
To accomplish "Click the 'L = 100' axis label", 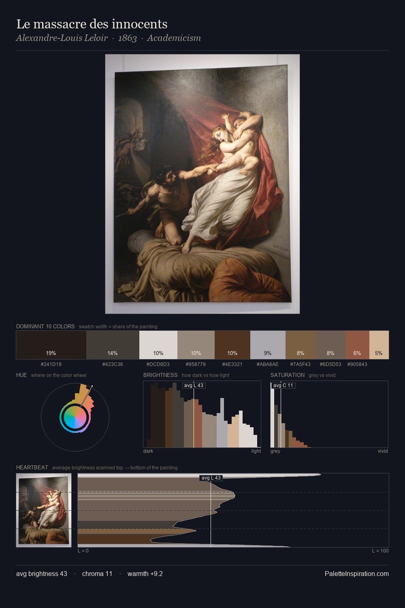I will [x=380, y=551].
